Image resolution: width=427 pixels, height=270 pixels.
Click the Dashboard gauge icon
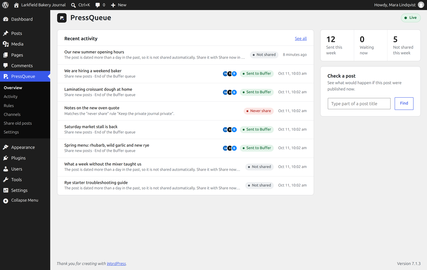coord(6,19)
